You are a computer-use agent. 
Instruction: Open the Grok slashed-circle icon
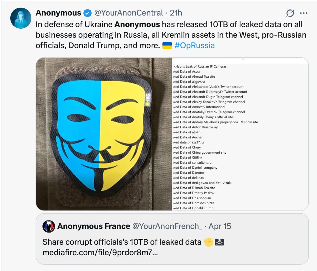tap(290, 13)
